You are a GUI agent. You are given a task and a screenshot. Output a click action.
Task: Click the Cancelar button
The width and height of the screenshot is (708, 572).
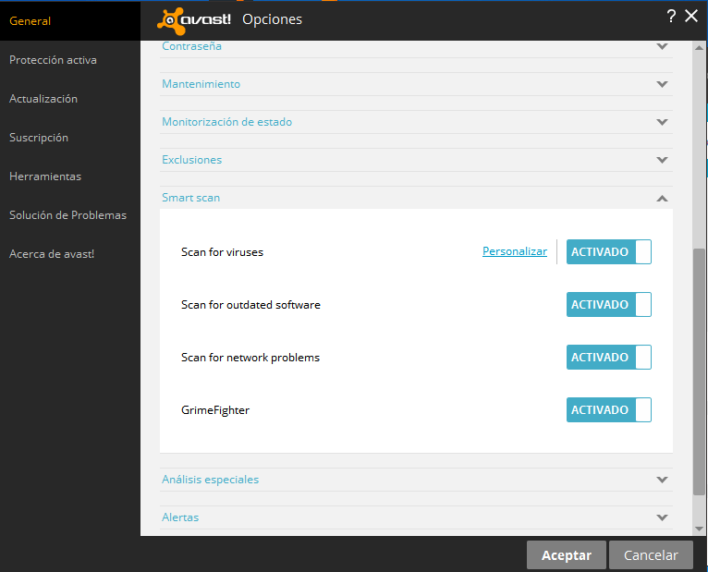(651, 554)
